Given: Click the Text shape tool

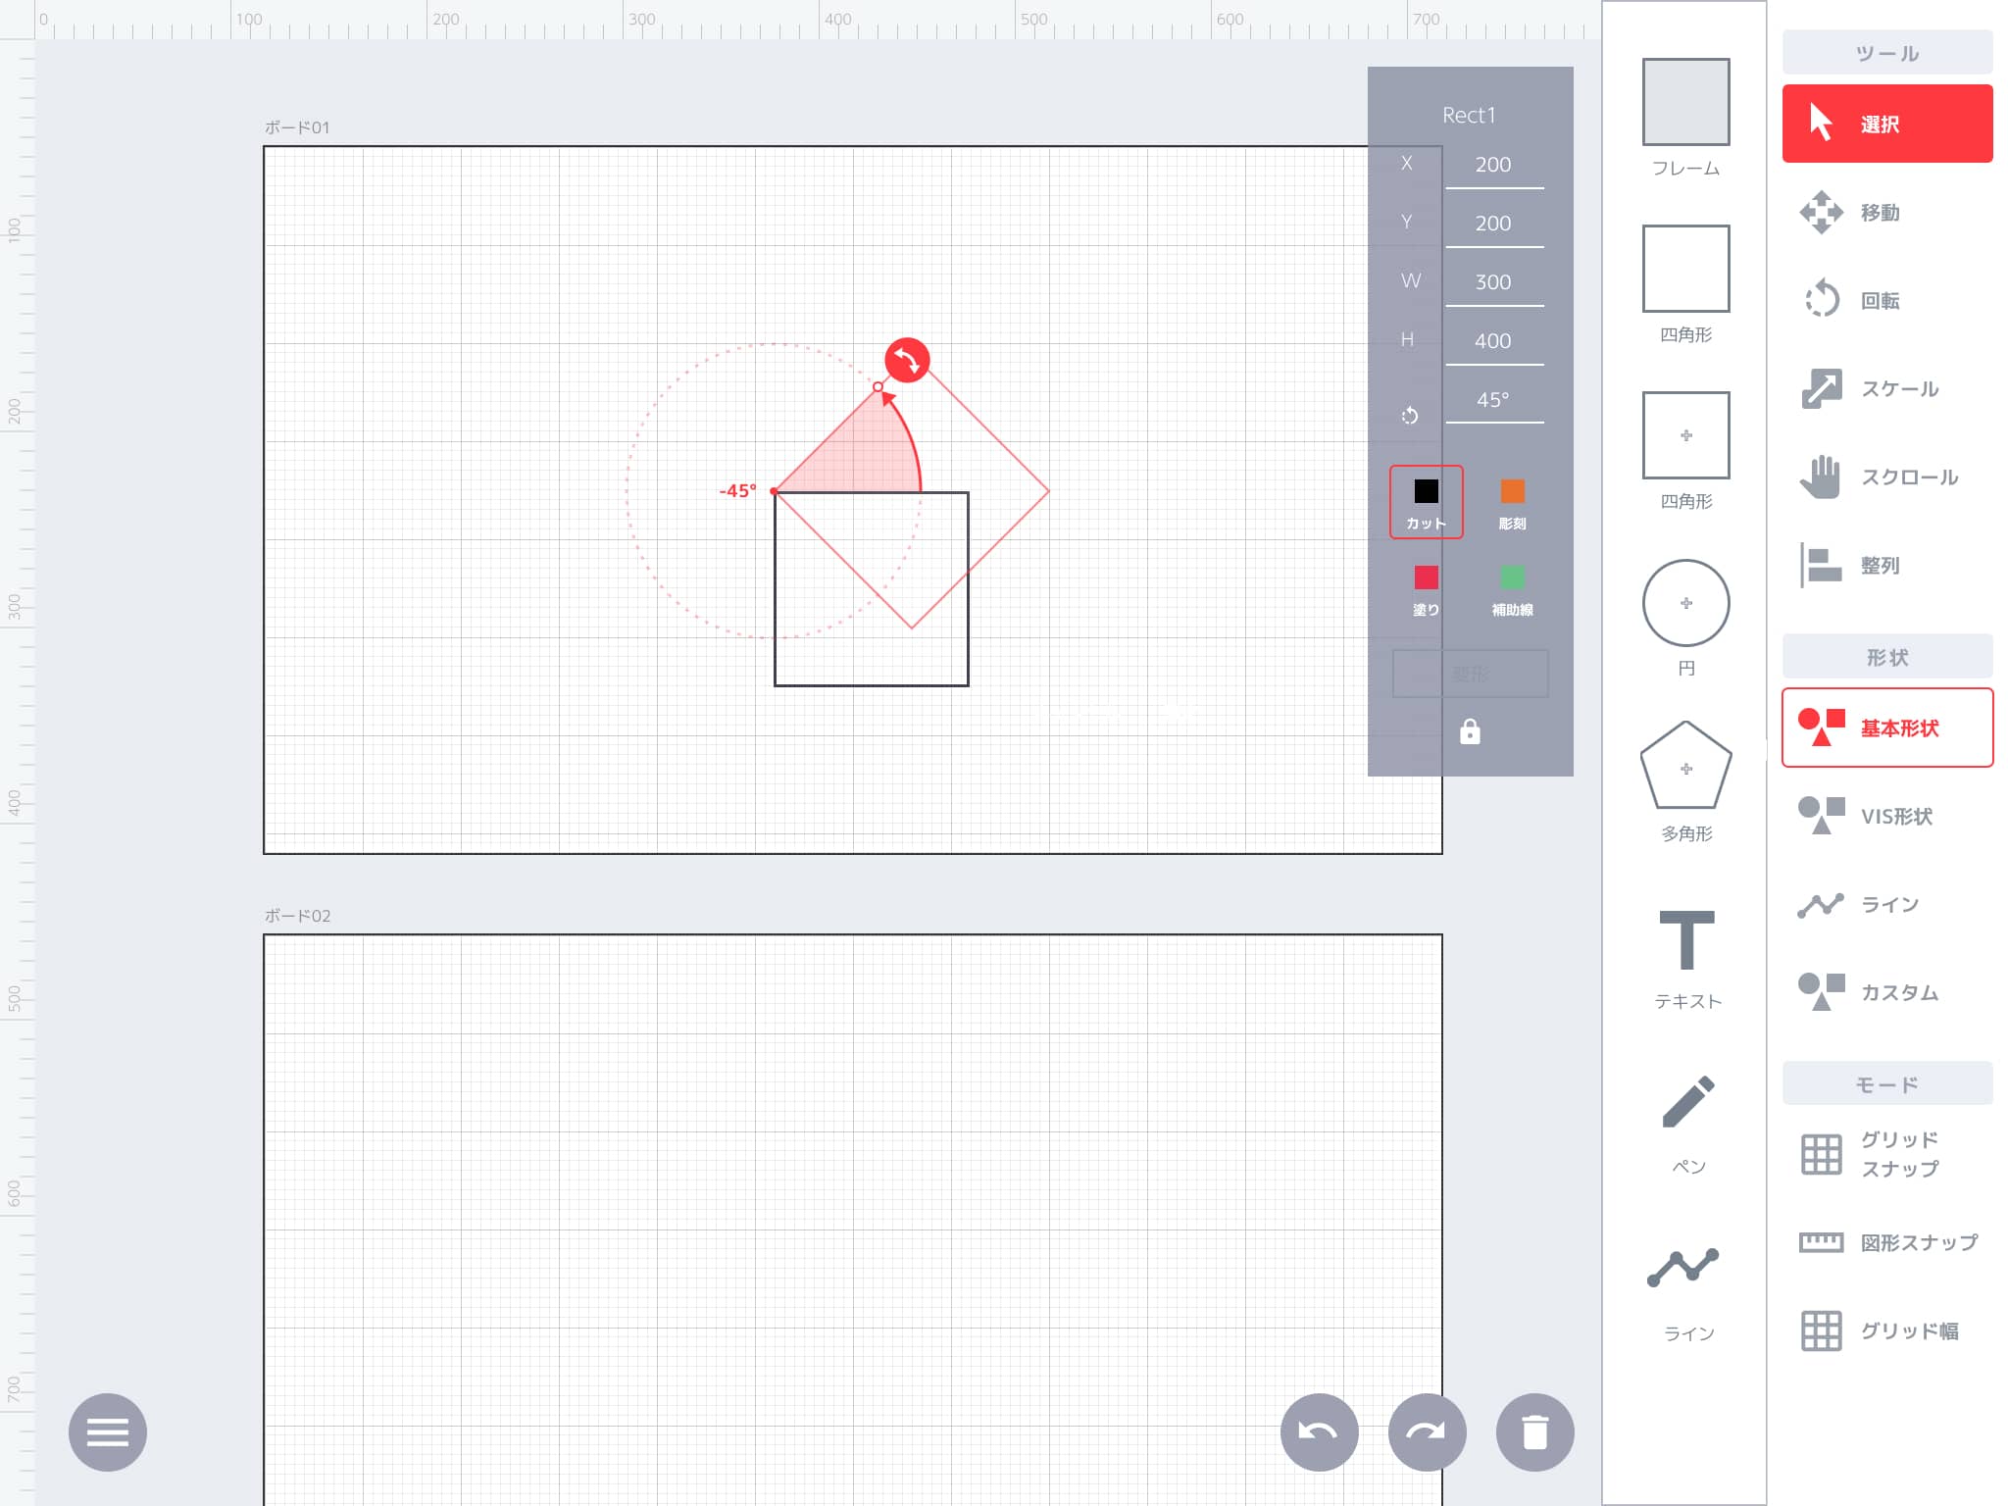Looking at the screenshot, I should (x=1686, y=940).
